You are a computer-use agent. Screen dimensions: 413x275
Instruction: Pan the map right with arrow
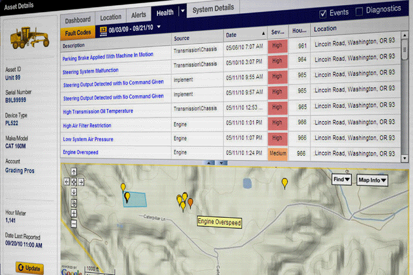[82, 182]
